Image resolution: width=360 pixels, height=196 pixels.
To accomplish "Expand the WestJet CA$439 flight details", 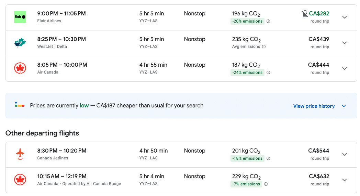I will [345, 43].
